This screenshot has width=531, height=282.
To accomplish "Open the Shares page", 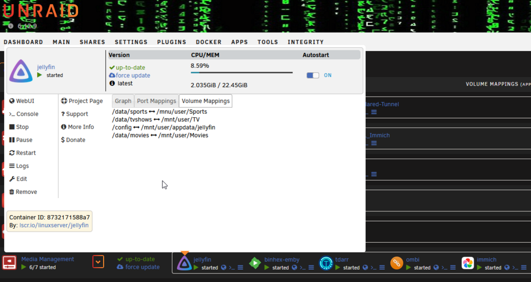I will [x=92, y=42].
